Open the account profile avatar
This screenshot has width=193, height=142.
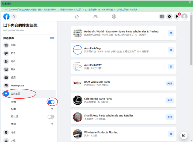tap(184, 16)
